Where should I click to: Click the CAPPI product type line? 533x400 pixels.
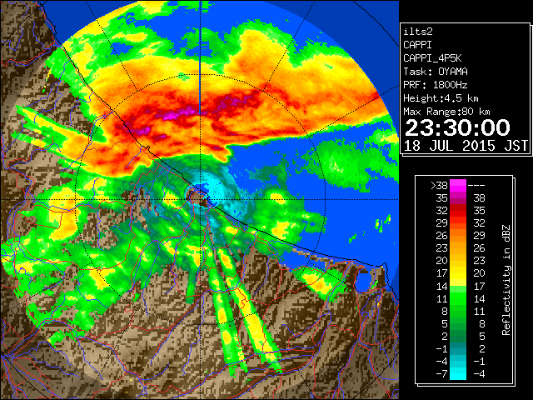tap(417, 45)
